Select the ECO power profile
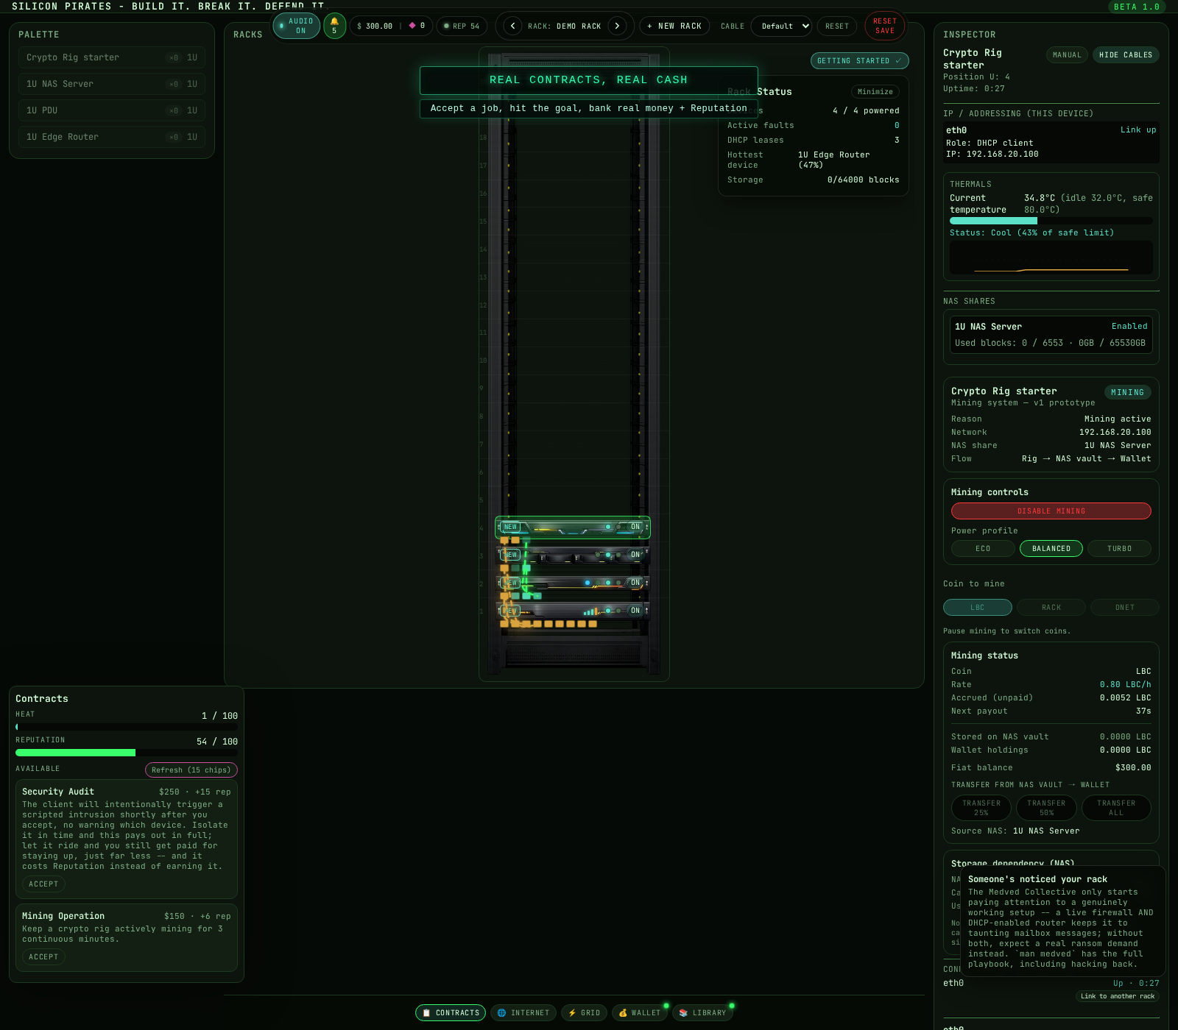Image resolution: width=1178 pixels, height=1030 pixels. [983, 549]
